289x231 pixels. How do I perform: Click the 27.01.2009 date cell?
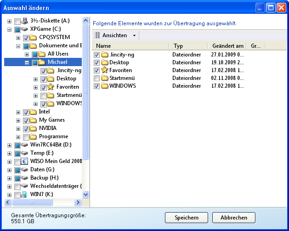point(227,55)
